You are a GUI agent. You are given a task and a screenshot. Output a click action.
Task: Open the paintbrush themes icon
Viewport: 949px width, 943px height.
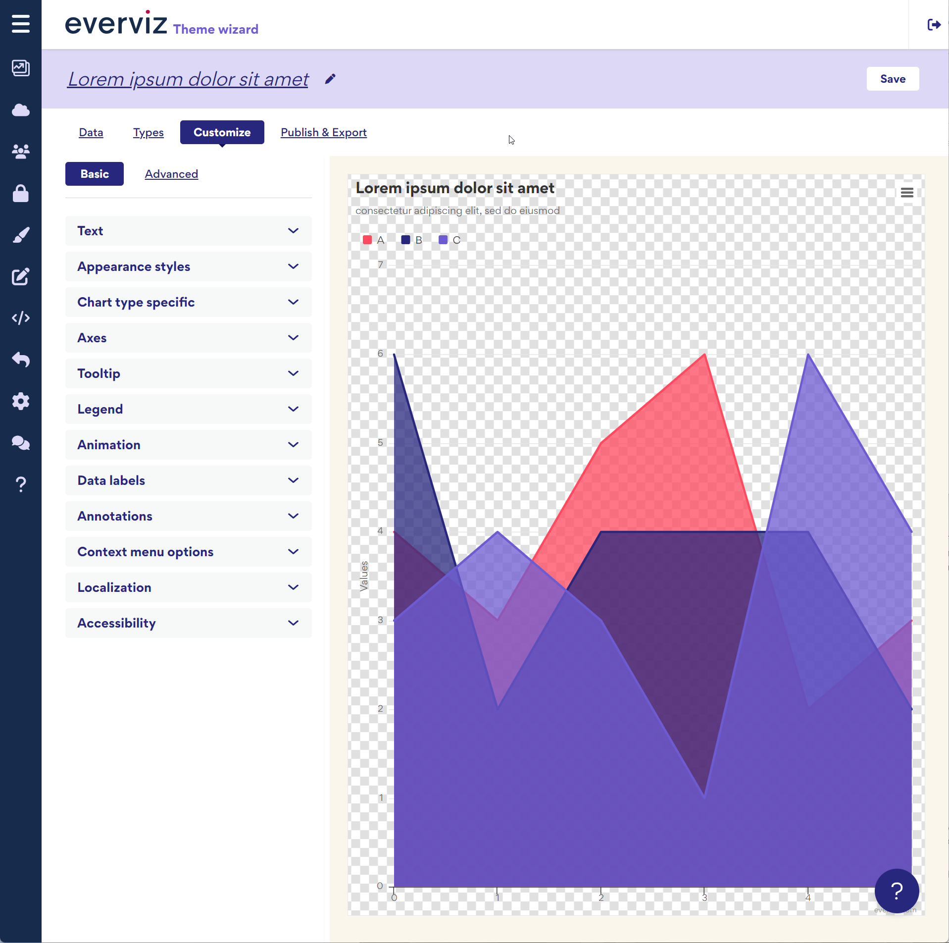click(x=21, y=235)
